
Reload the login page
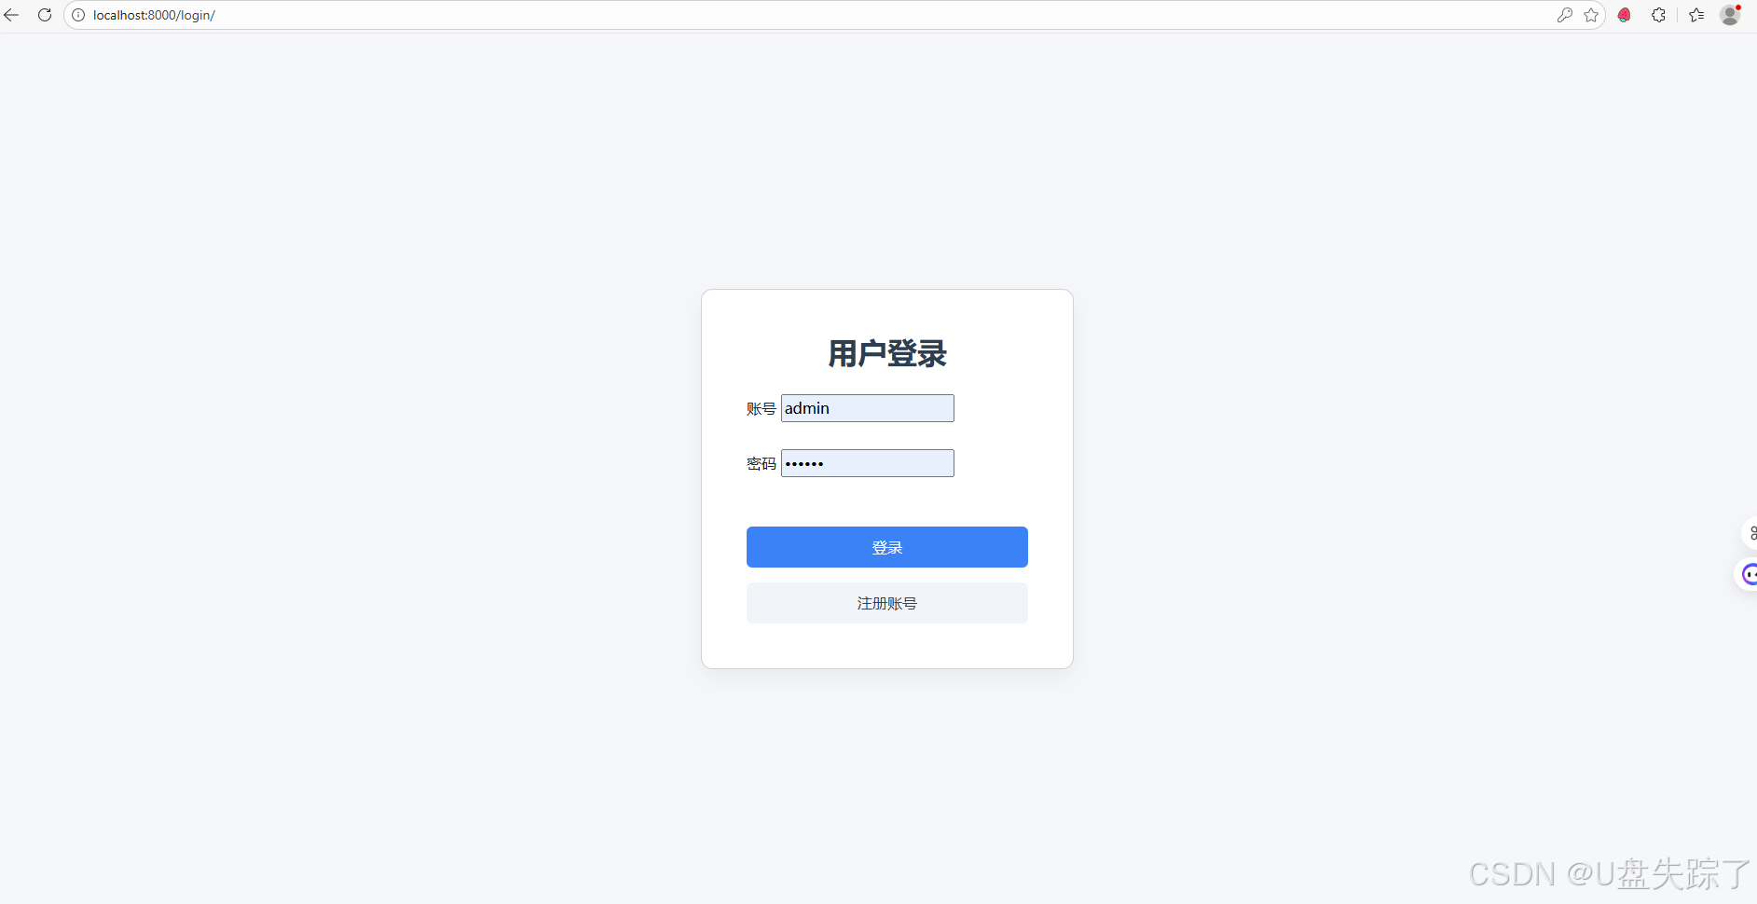[44, 15]
